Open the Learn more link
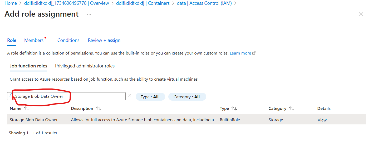This screenshot has height=152, width=368. [240, 53]
